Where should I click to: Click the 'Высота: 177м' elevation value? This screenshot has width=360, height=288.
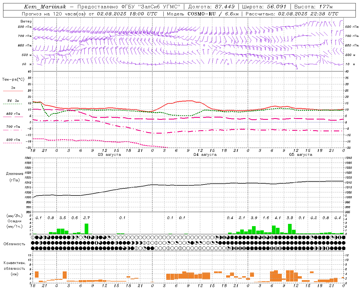[313, 7]
